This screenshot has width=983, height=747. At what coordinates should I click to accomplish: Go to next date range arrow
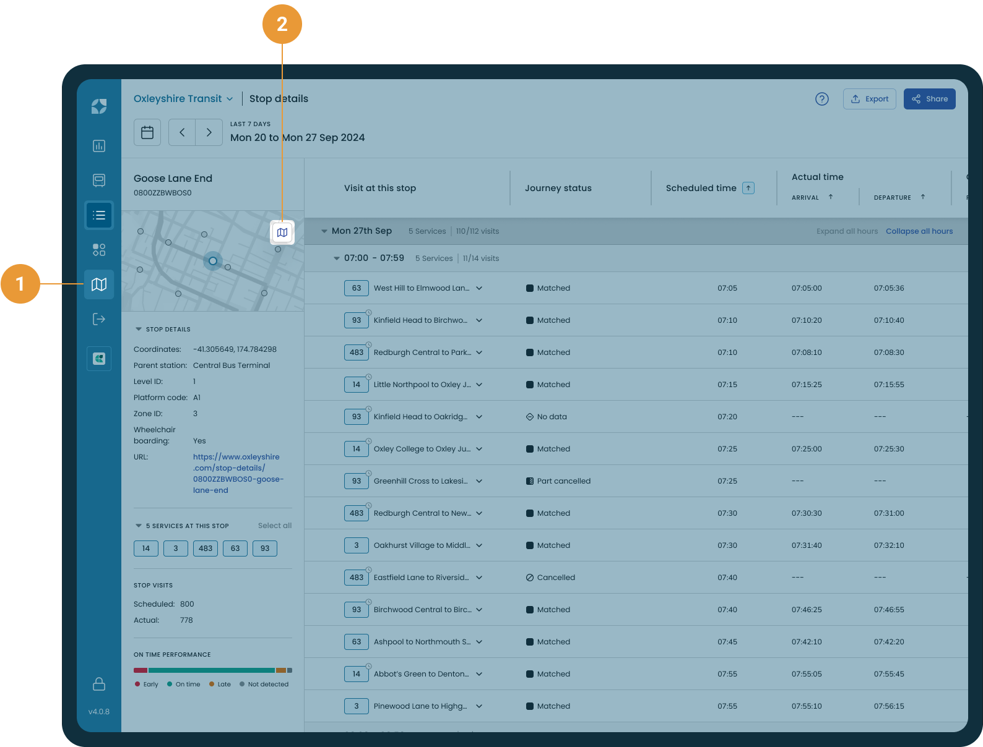pos(209,132)
